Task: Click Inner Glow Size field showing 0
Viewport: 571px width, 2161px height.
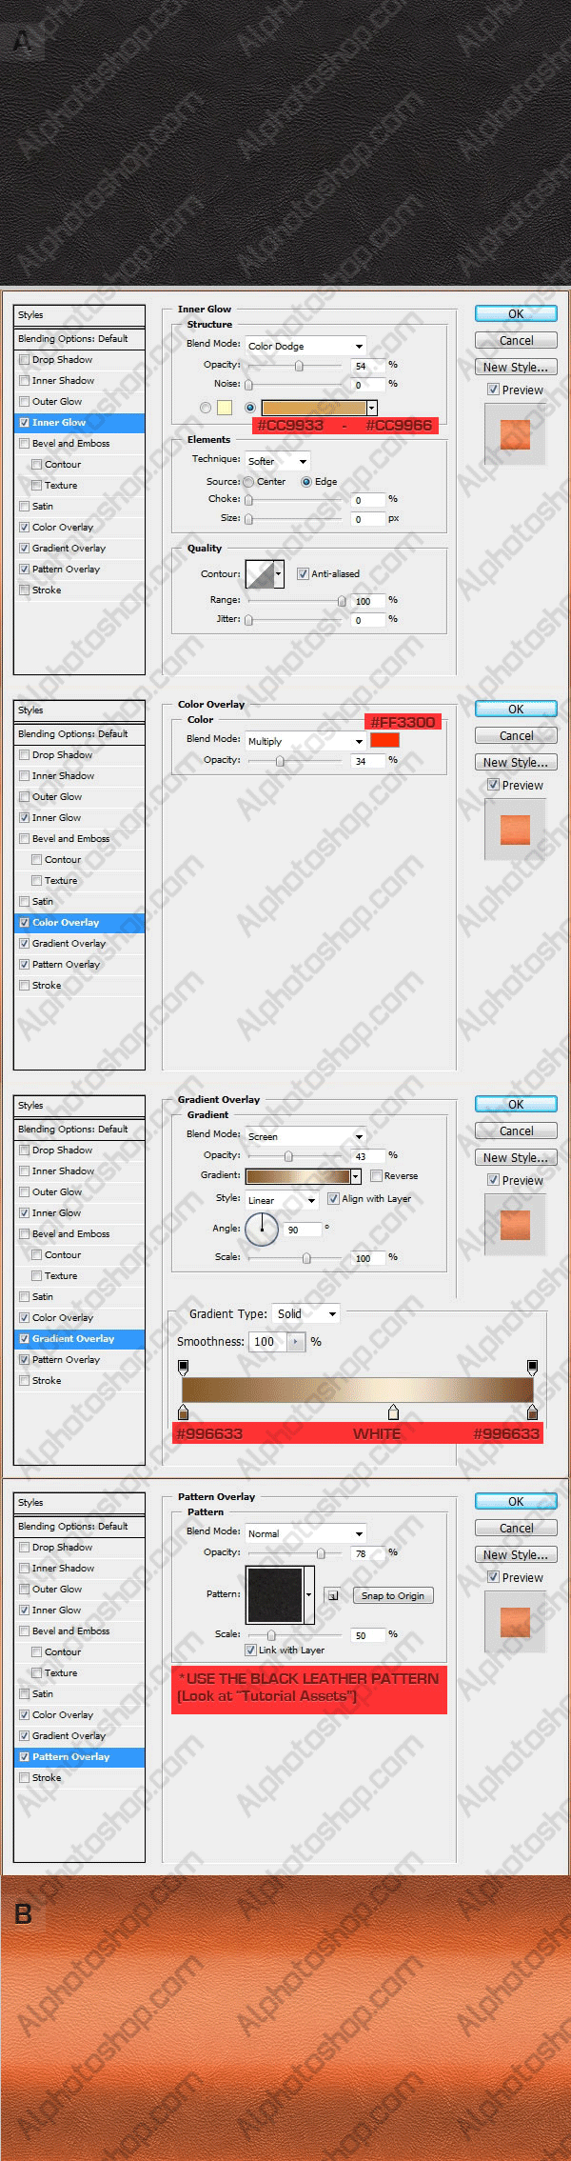Action: click(368, 519)
